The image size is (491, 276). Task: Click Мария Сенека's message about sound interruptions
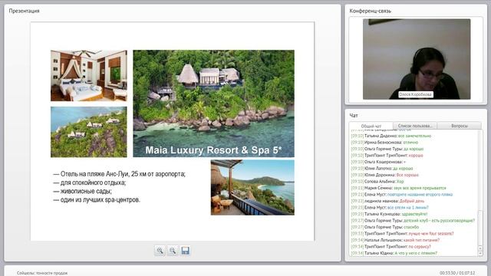(x=398, y=188)
